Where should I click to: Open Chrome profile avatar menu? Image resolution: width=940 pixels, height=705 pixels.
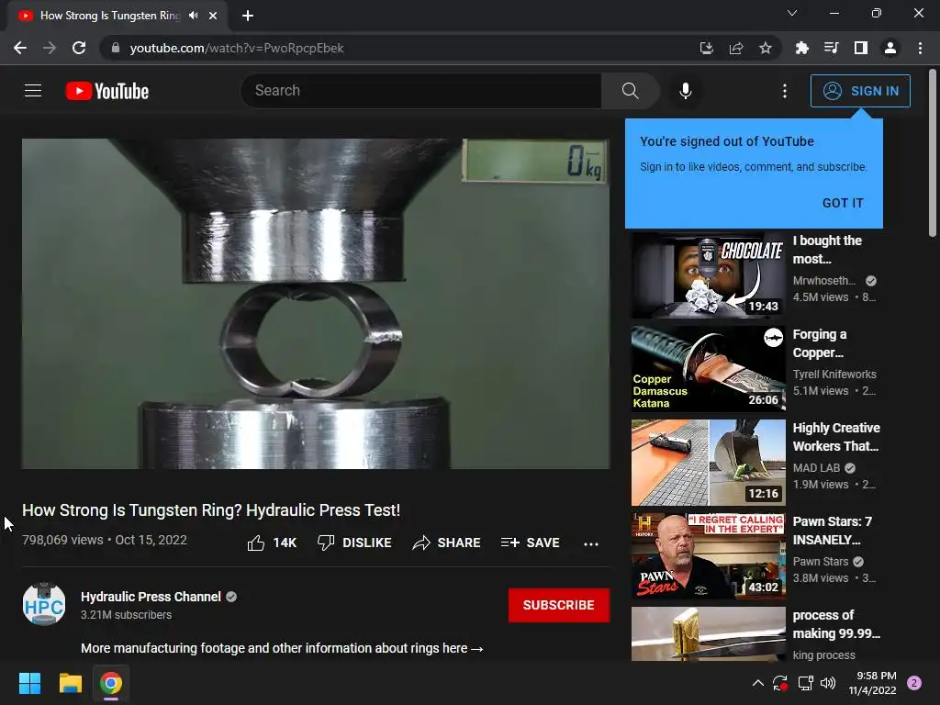click(x=890, y=48)
